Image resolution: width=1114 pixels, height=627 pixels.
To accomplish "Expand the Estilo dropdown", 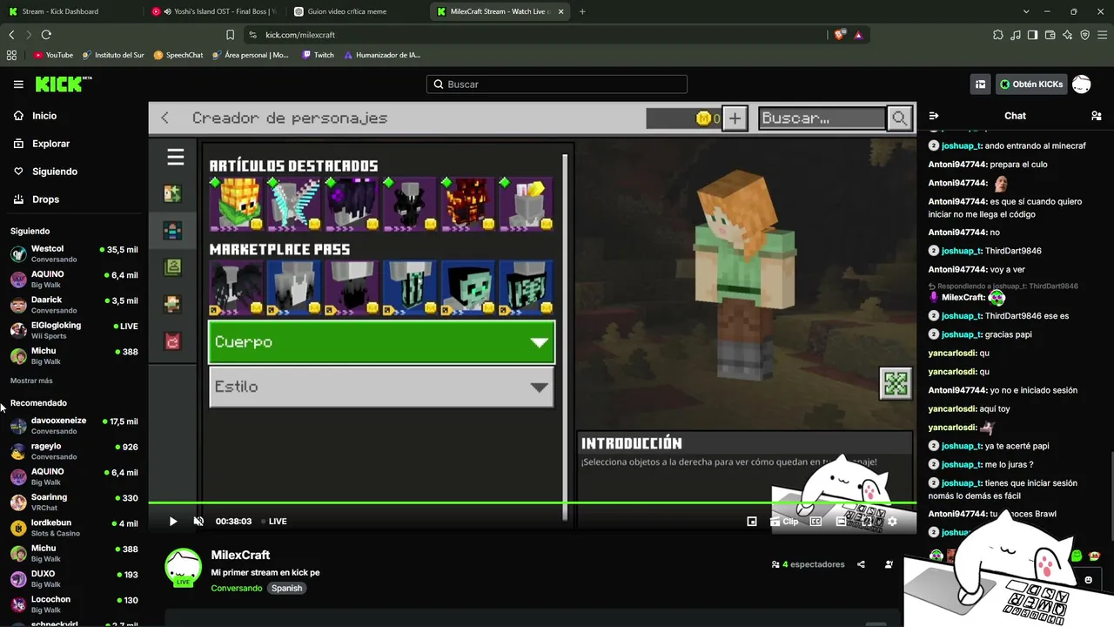I will 382,388.
